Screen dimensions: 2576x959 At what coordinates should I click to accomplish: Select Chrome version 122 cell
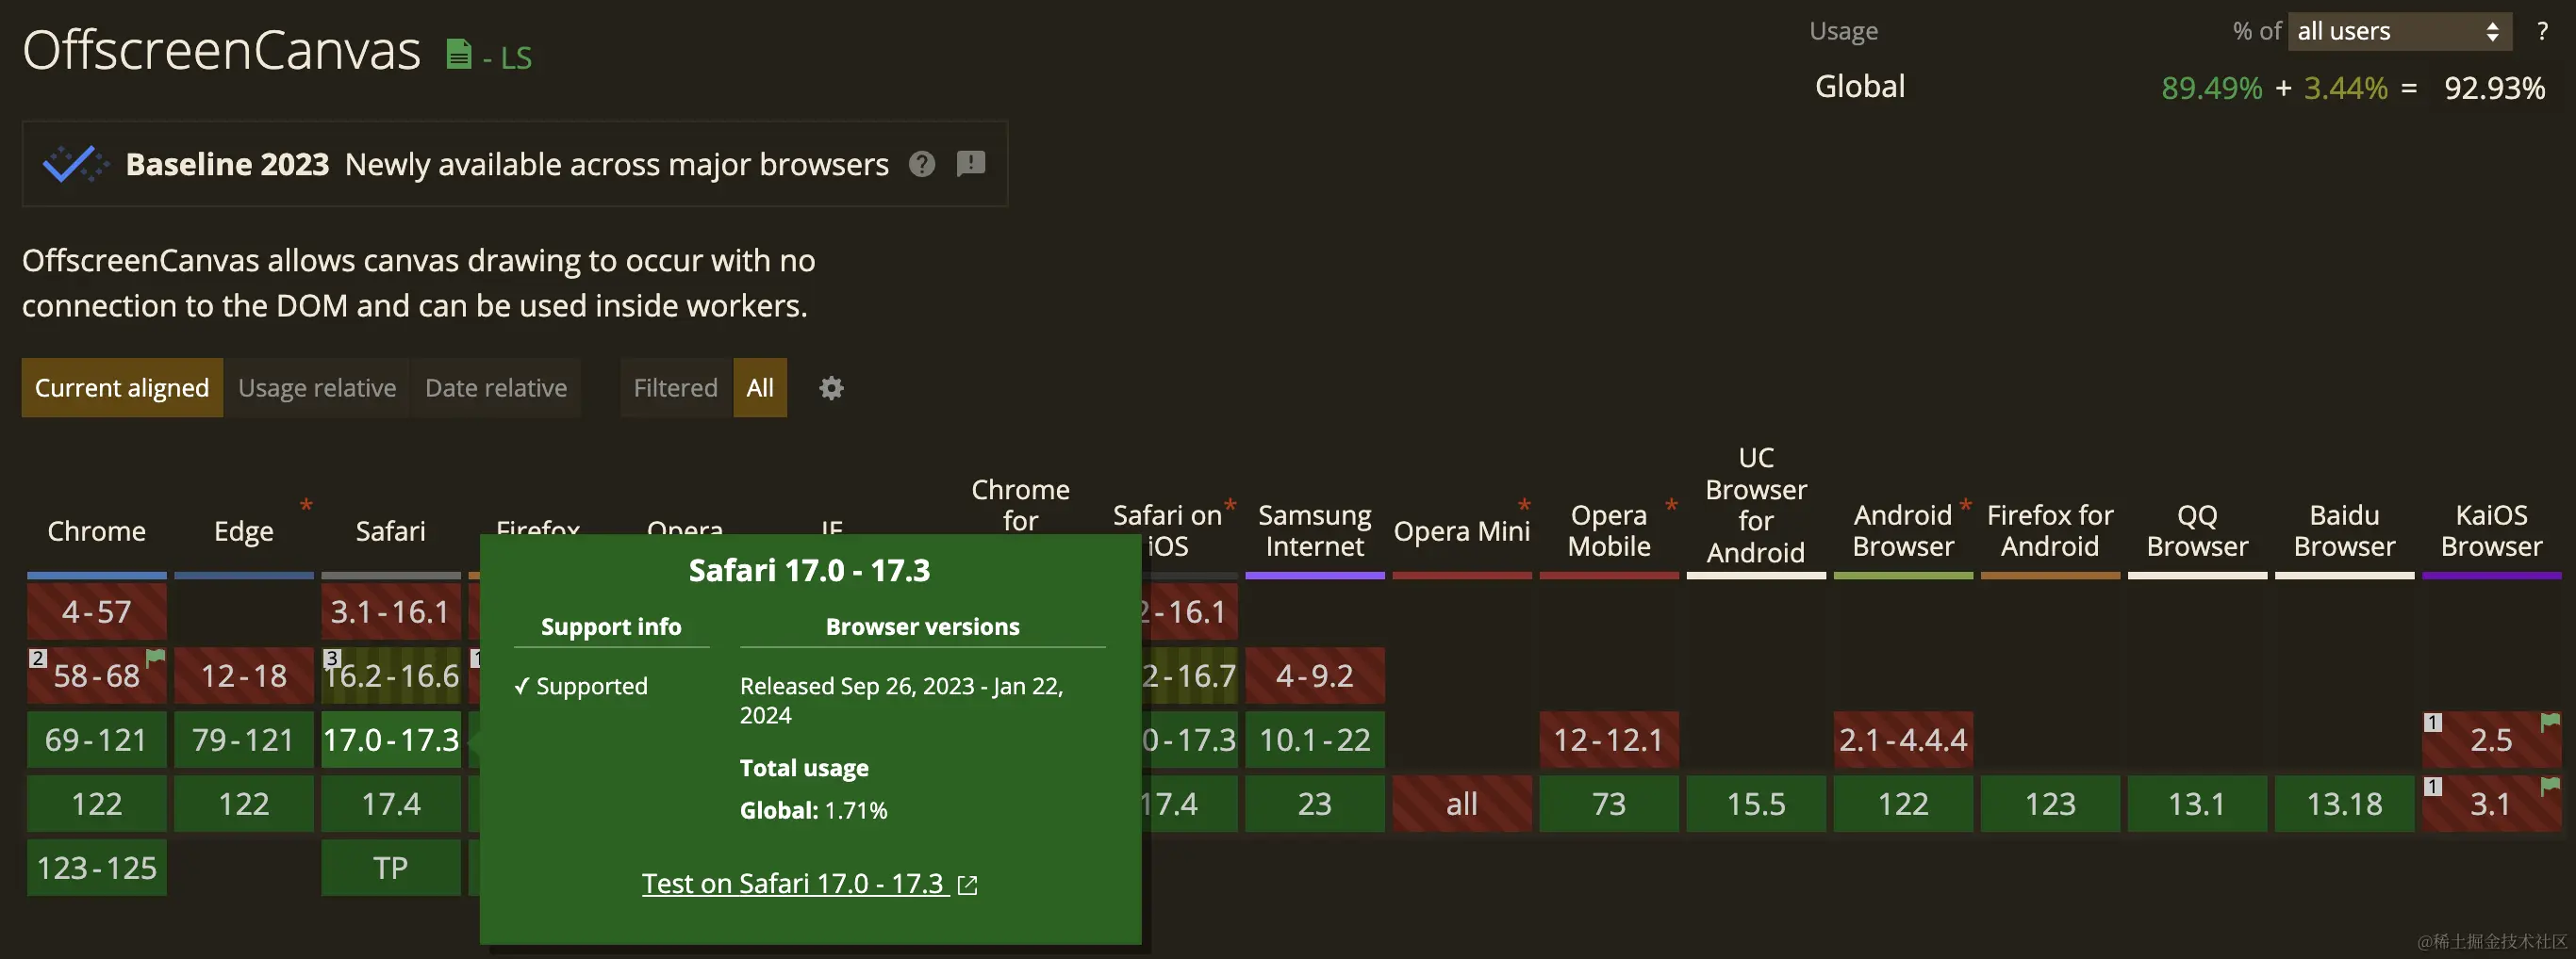[97, 804]
